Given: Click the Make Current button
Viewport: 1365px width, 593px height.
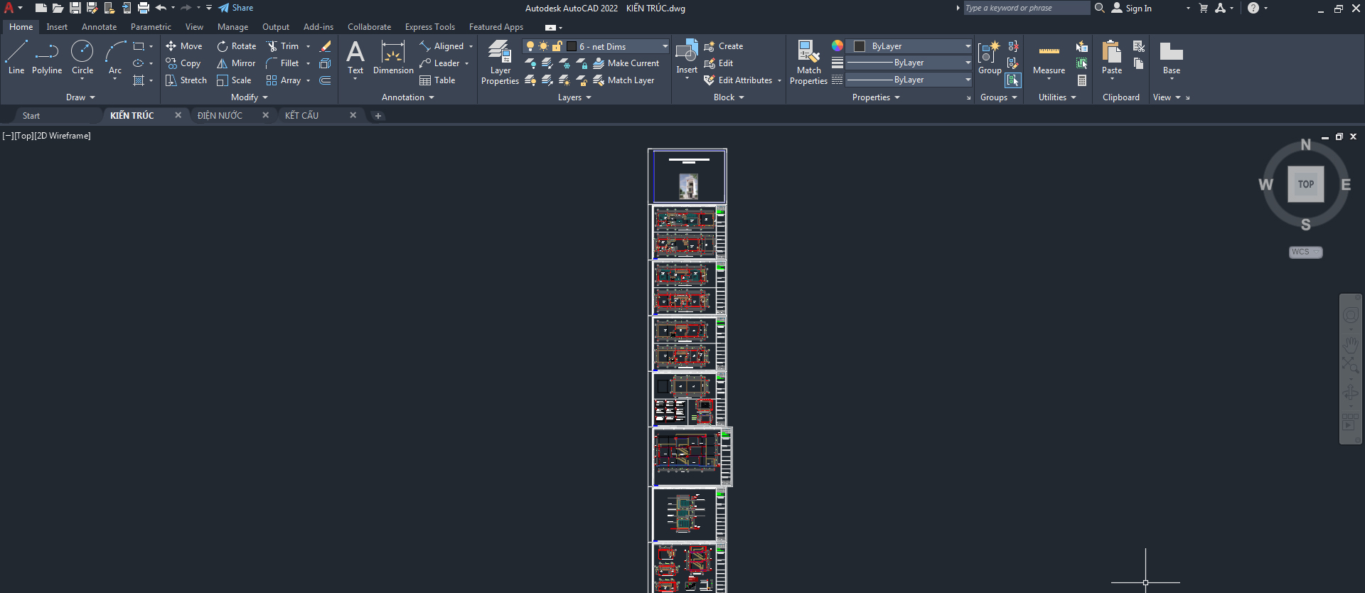Looking at the screenshot, I should point(626,63).
